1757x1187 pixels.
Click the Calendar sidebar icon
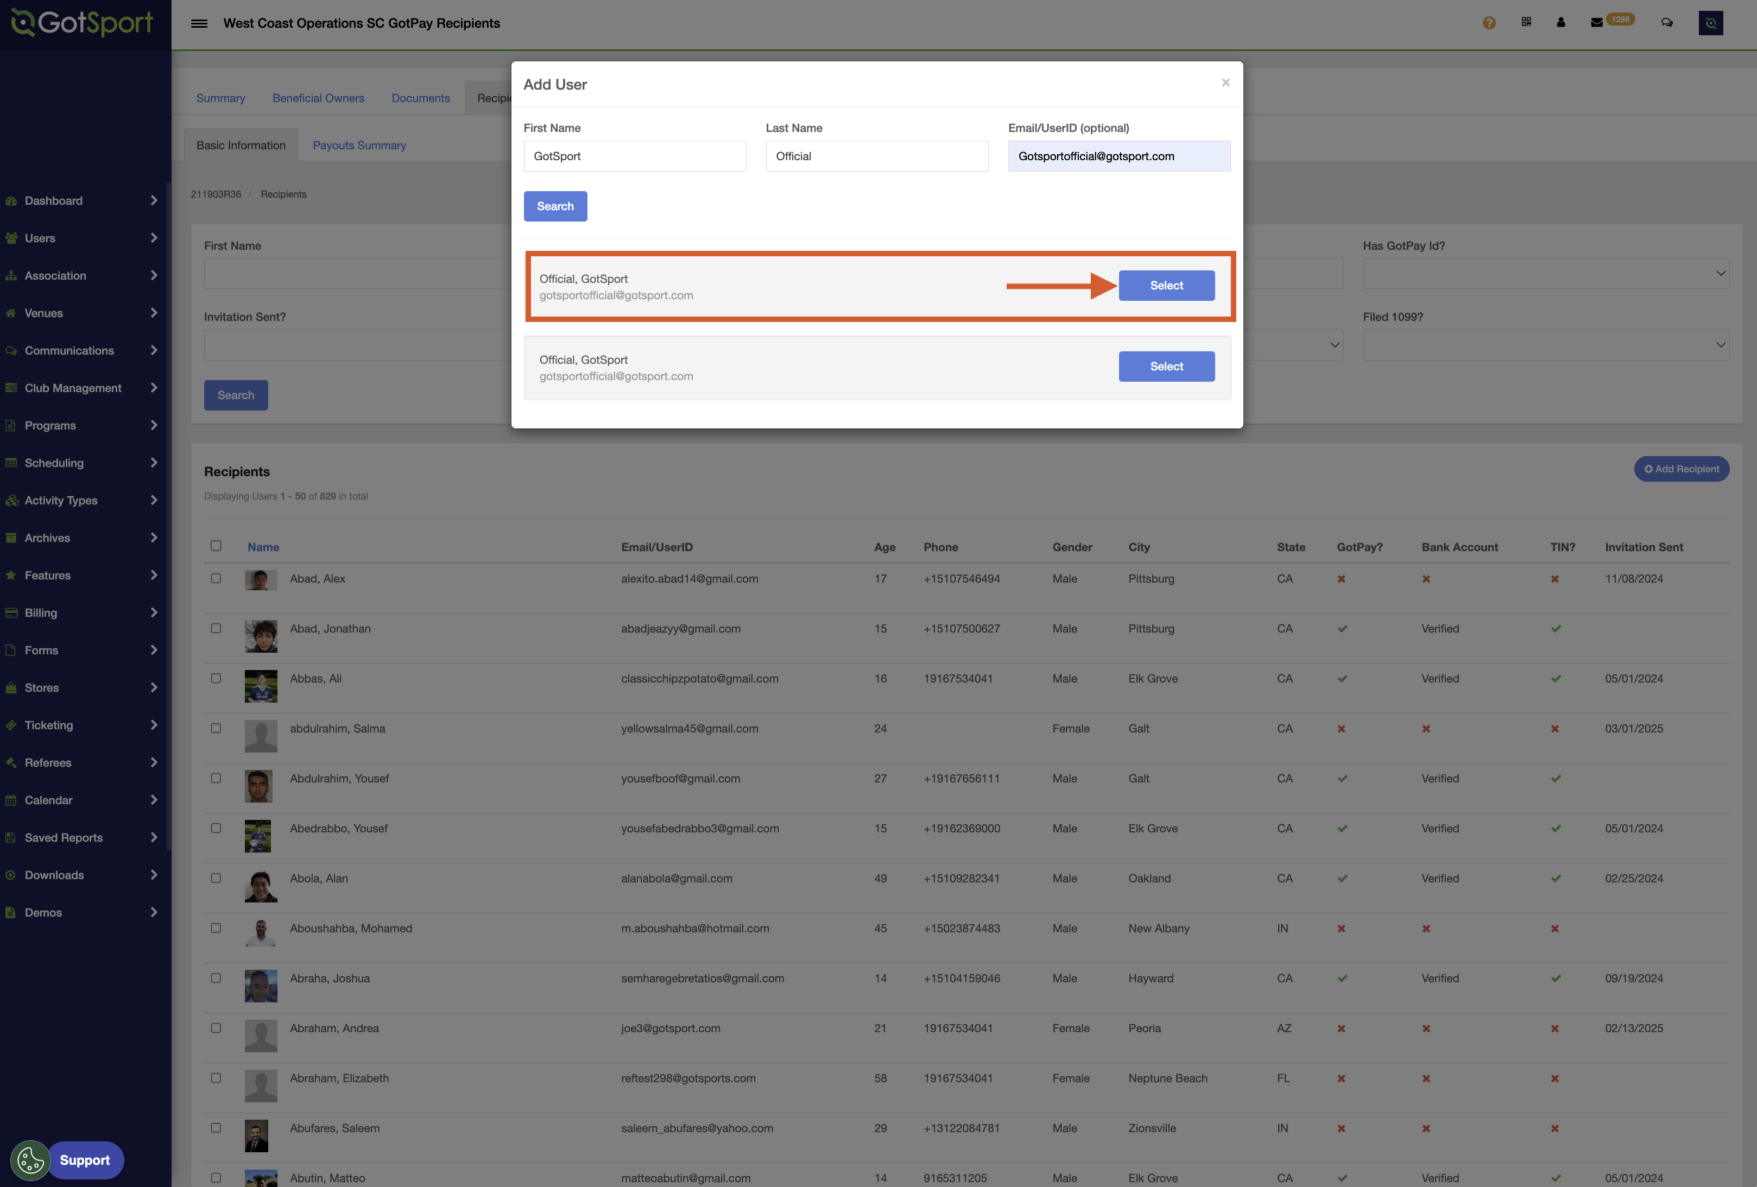[10, 800]
